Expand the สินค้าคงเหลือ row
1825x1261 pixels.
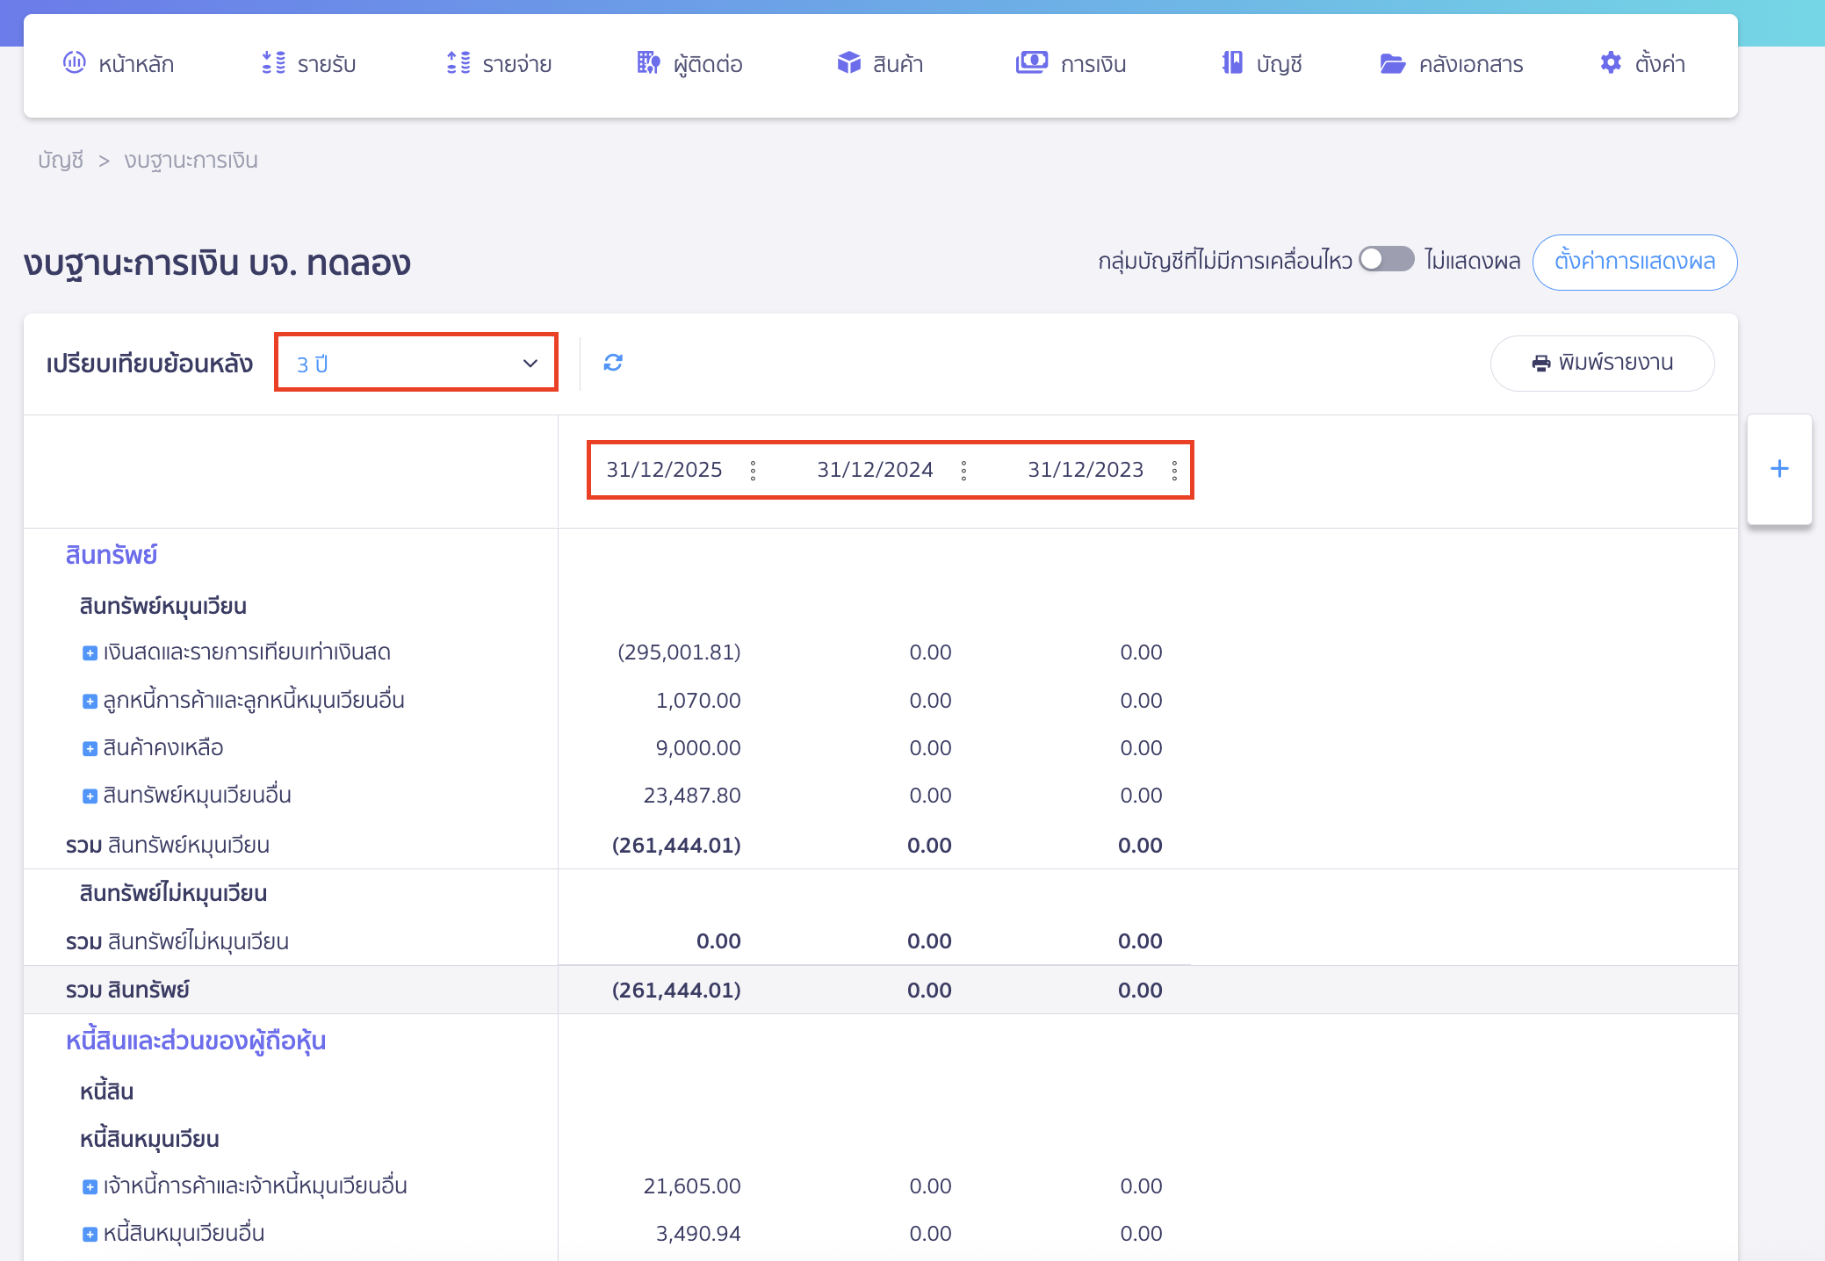(90, 748)
